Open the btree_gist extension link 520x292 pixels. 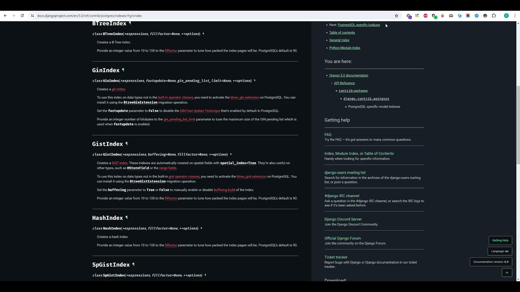251,176
